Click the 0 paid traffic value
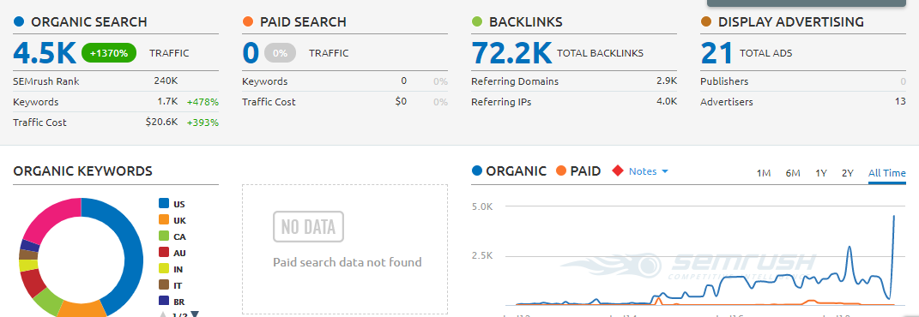 (x=251, y=52)
